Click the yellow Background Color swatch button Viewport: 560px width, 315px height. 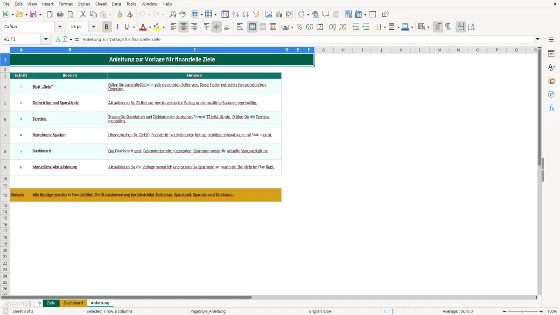157,27
